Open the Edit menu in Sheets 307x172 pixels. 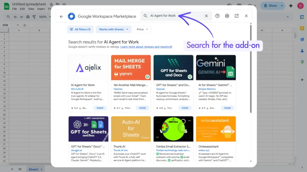point(22,9)
